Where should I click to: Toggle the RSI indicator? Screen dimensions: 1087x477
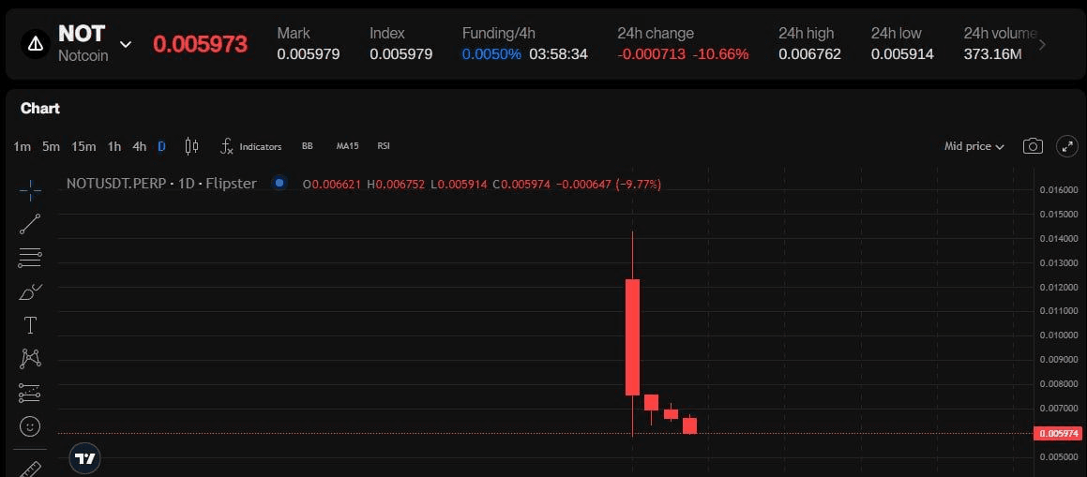tap(384, 146)
